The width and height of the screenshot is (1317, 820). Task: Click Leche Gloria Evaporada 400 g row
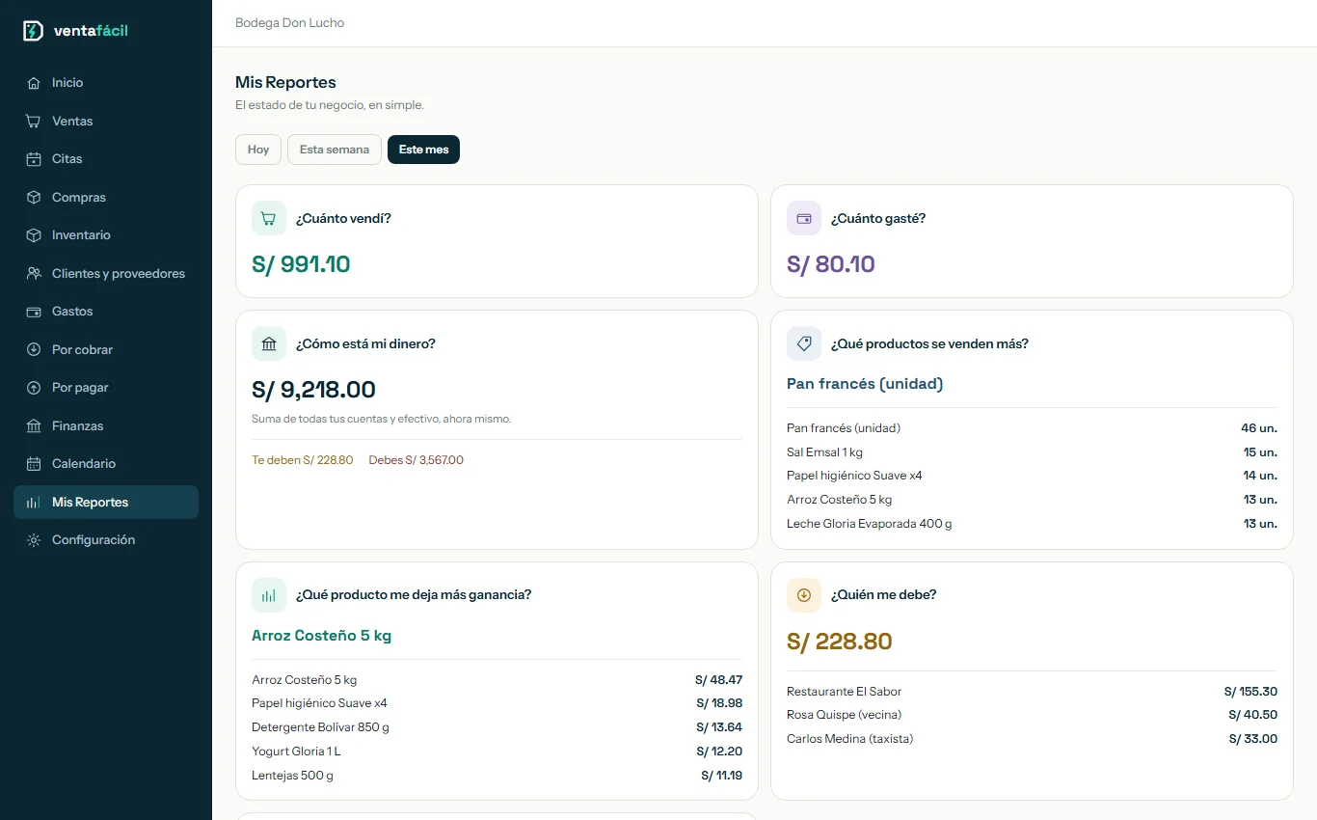tap(1032, 524)
